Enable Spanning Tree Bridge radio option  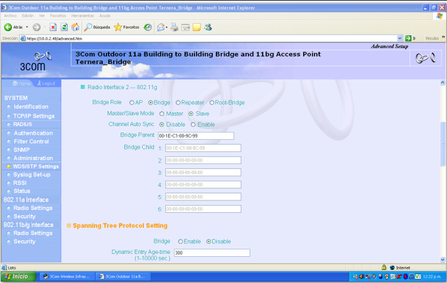(x=180, y=241)
